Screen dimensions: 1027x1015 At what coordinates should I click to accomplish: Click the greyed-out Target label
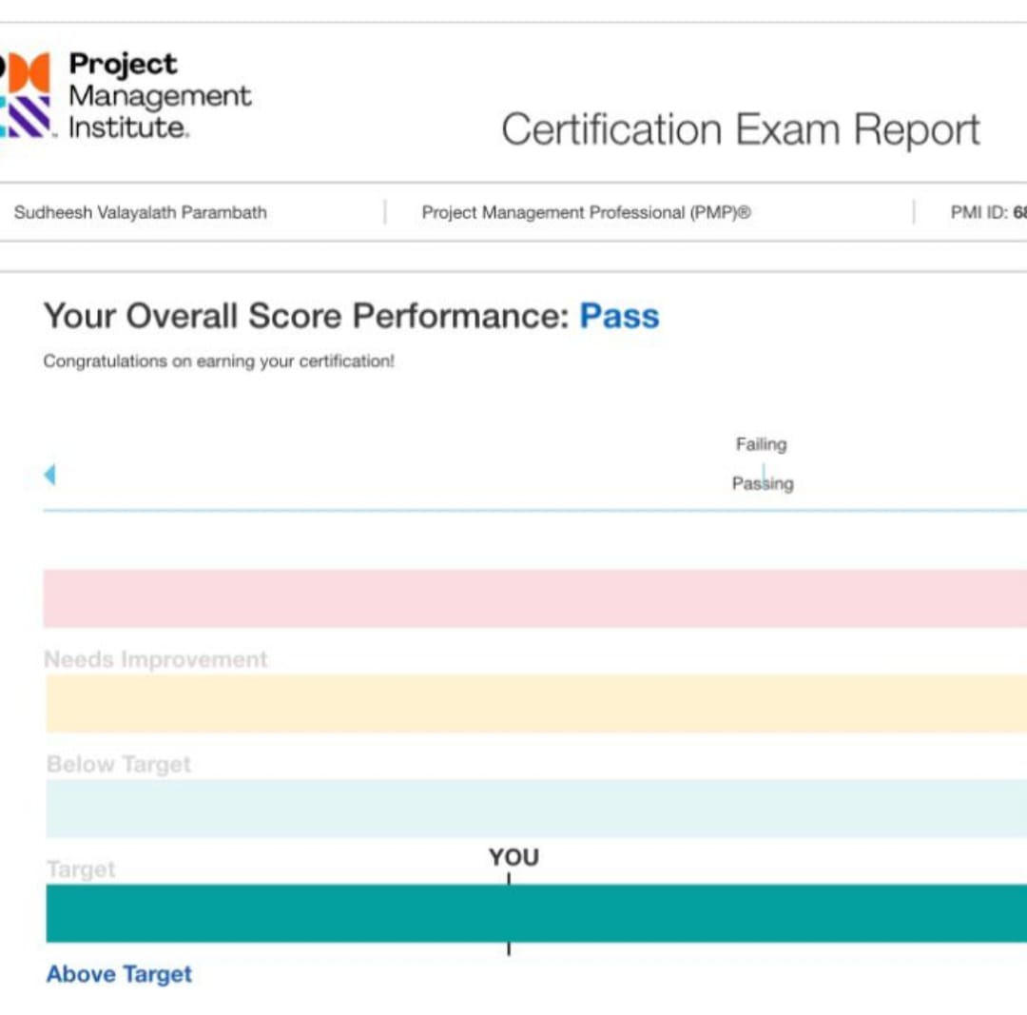81,869
